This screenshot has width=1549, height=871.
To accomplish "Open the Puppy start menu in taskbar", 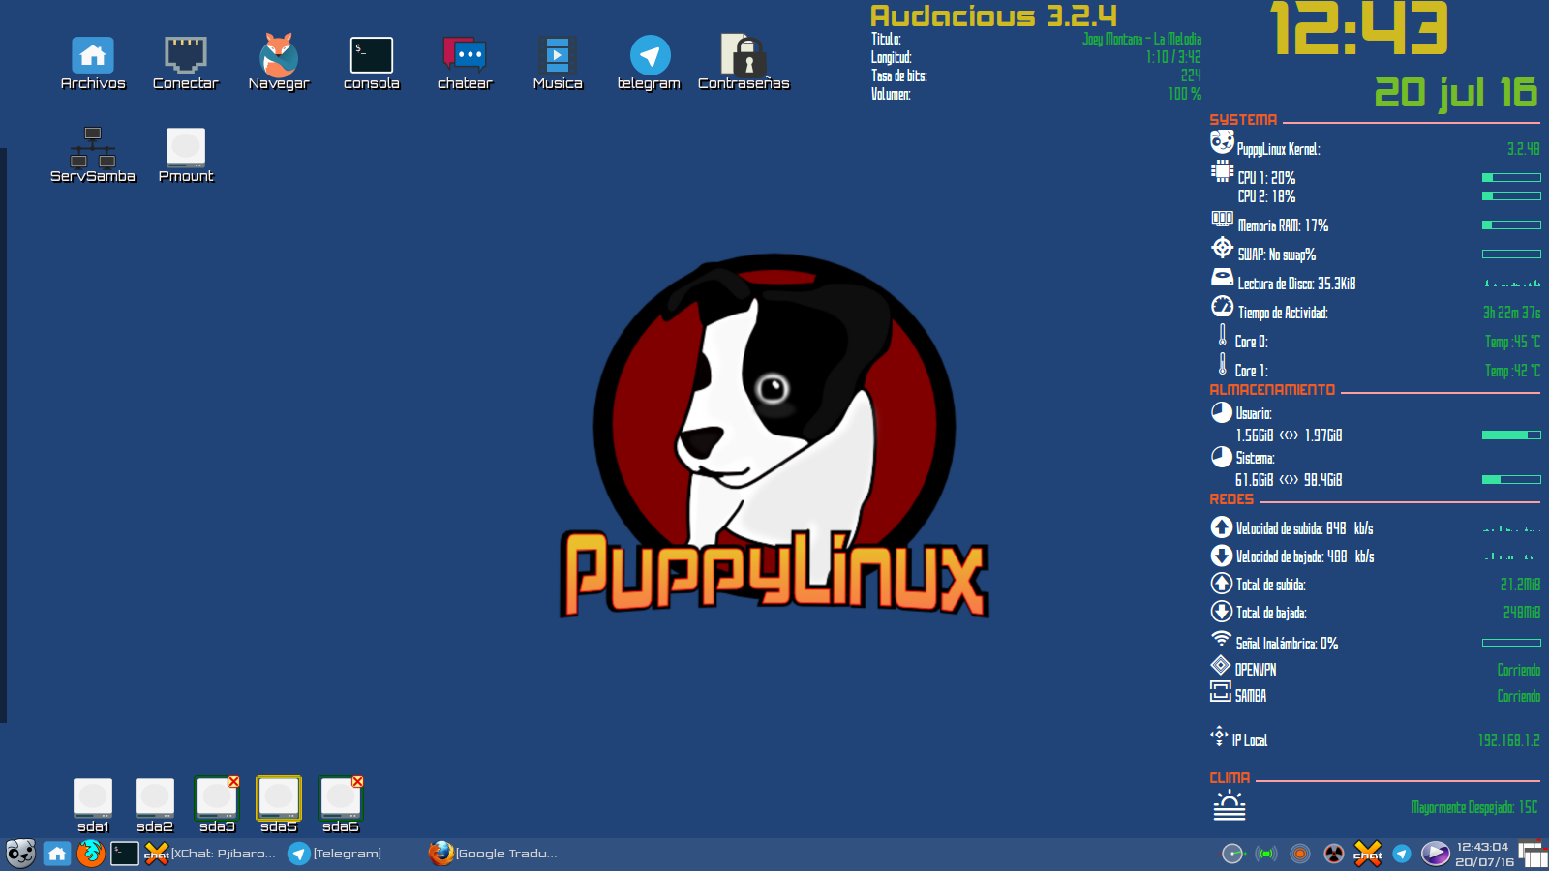I will (20, 854).
